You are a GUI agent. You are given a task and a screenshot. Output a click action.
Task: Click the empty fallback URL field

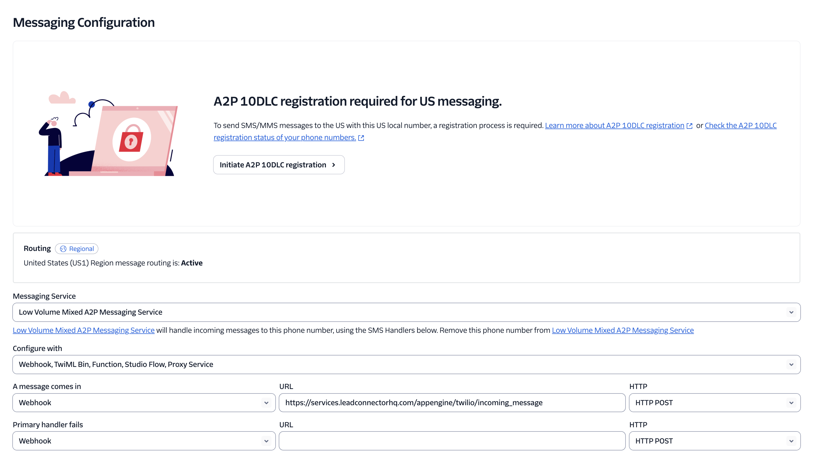(x=452, y=441)
